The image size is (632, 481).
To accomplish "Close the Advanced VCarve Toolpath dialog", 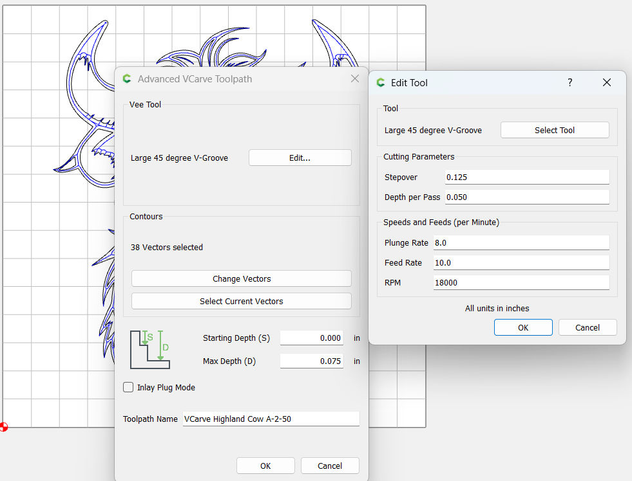I will tap(355, 78).
